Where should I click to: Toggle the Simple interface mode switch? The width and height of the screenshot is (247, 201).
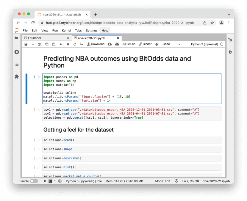point(34,181)
